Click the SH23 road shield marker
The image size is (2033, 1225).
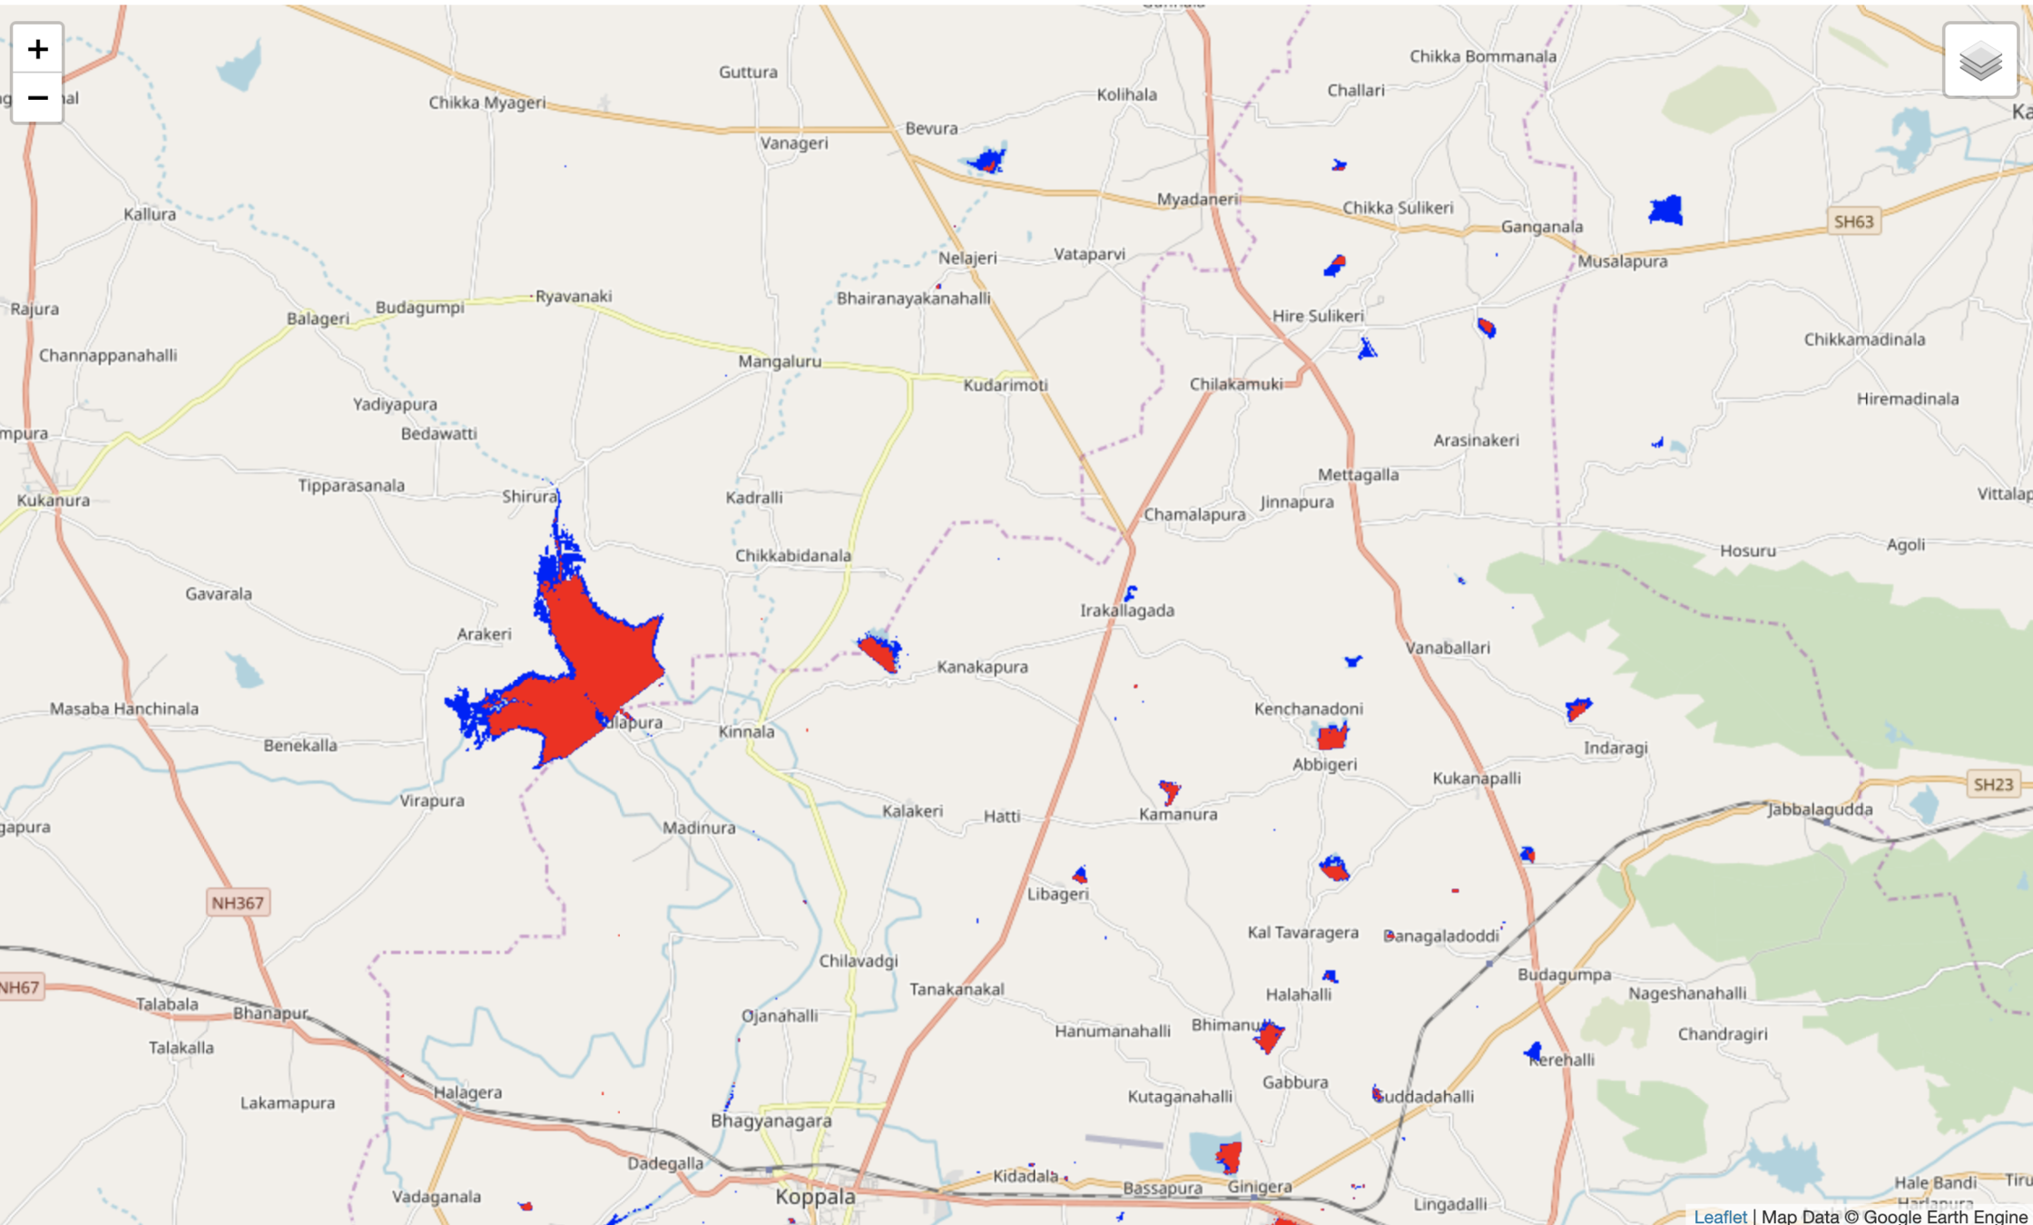click(x=1993, y=784)
